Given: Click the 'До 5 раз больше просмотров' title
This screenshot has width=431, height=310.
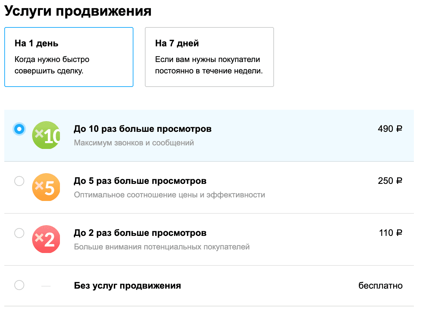Looking at the screenshot, I should coord(140,181).
